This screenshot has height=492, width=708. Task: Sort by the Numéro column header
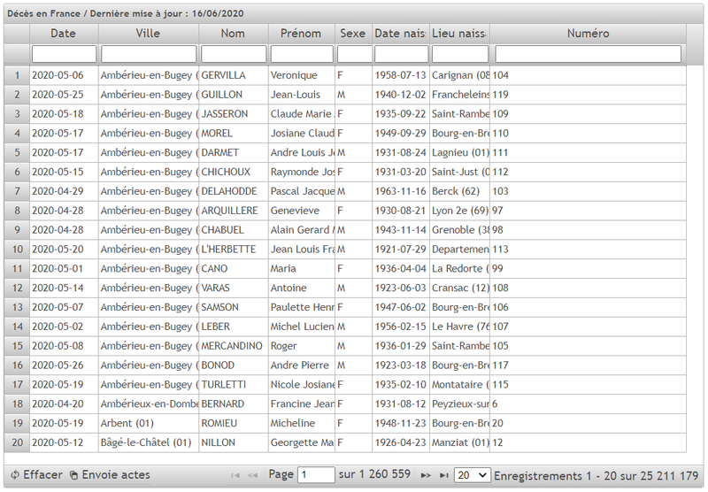pyautogui.click(x=588, y=34)
